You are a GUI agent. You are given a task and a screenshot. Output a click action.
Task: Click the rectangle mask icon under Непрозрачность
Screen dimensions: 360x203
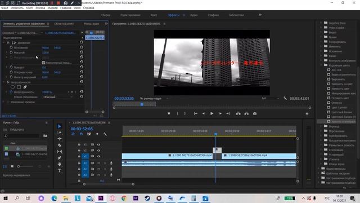point(19,87)
